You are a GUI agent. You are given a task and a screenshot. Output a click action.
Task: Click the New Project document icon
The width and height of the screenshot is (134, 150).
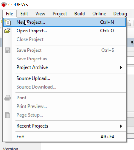[7, 22]
